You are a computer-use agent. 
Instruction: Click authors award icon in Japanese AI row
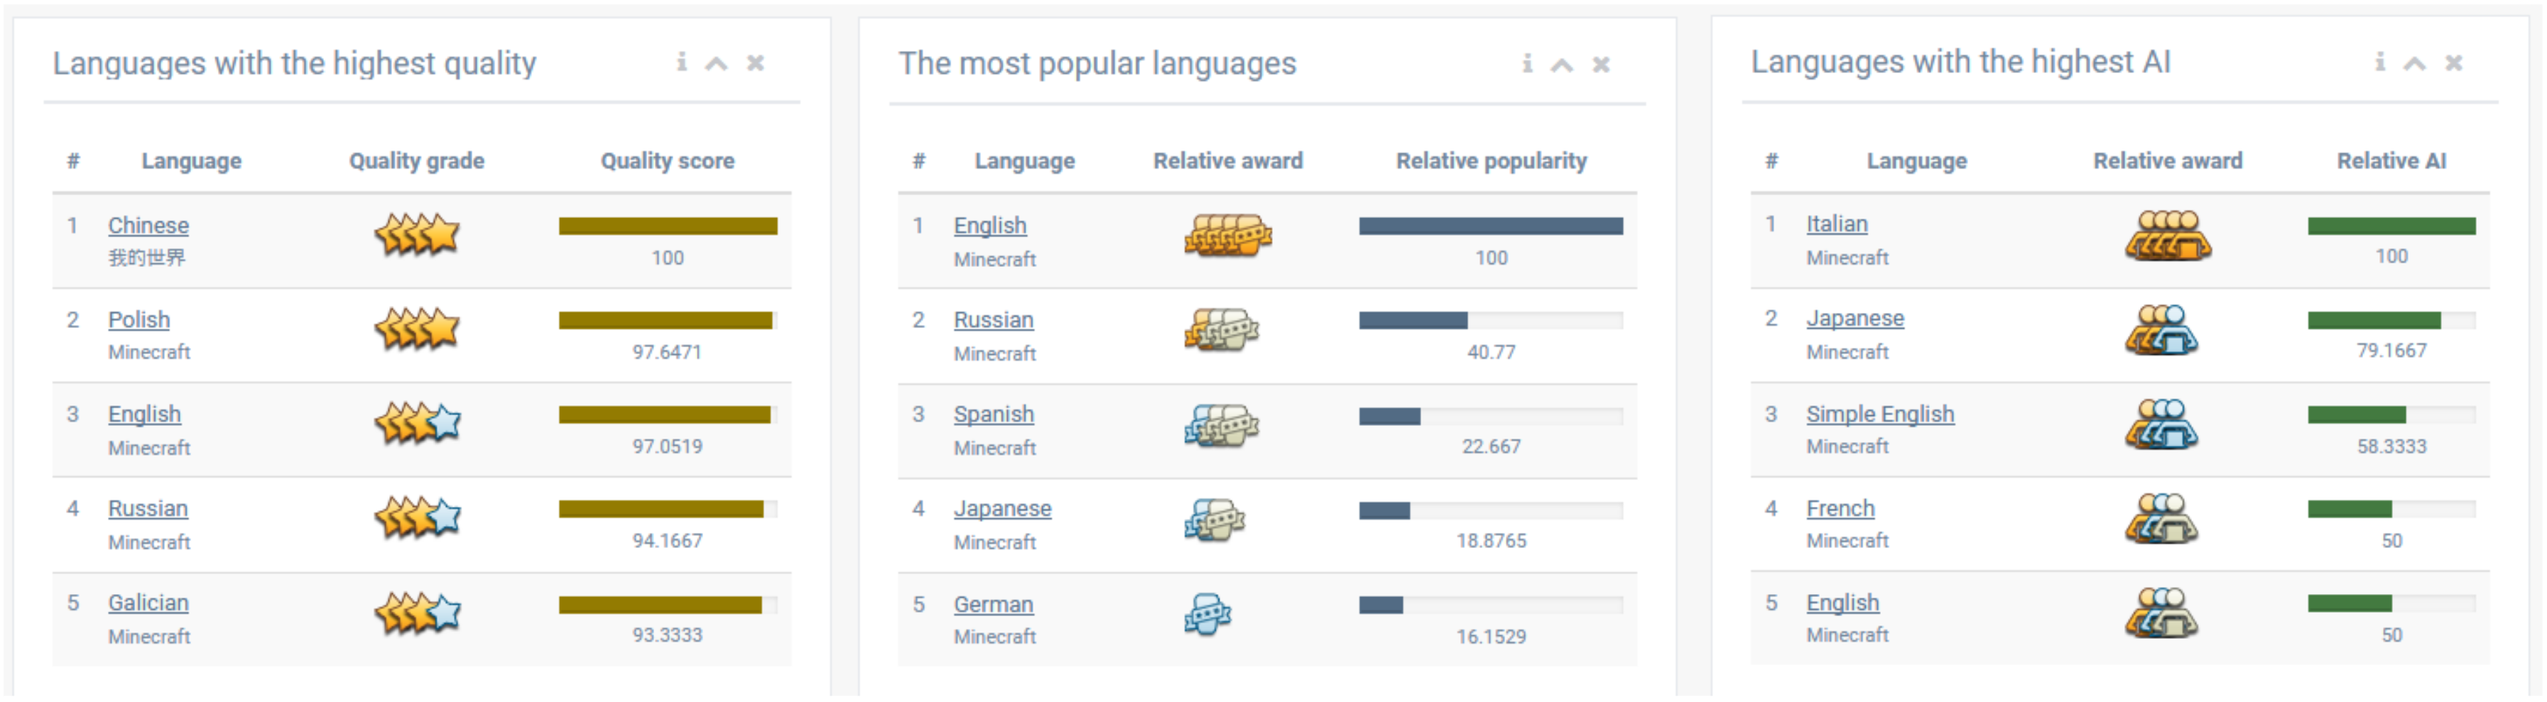click(2161, 330)
